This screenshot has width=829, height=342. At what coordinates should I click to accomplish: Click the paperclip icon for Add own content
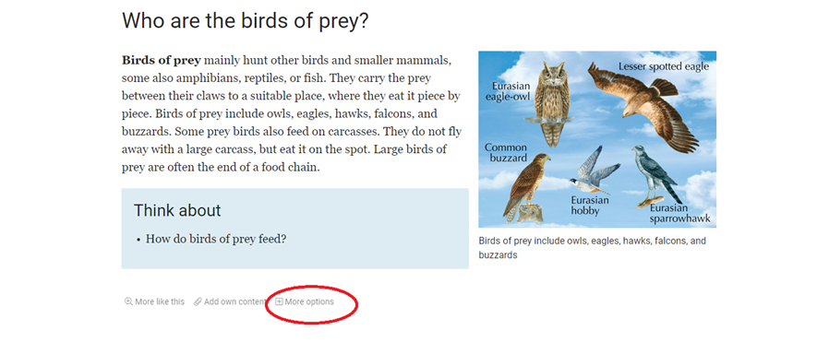coord(198,301)
